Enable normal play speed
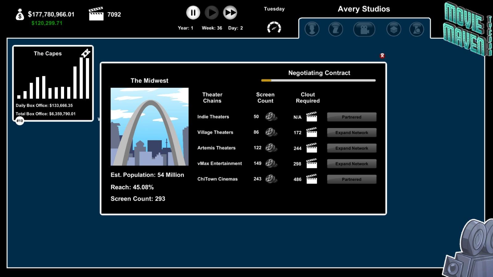 [212, 13]
